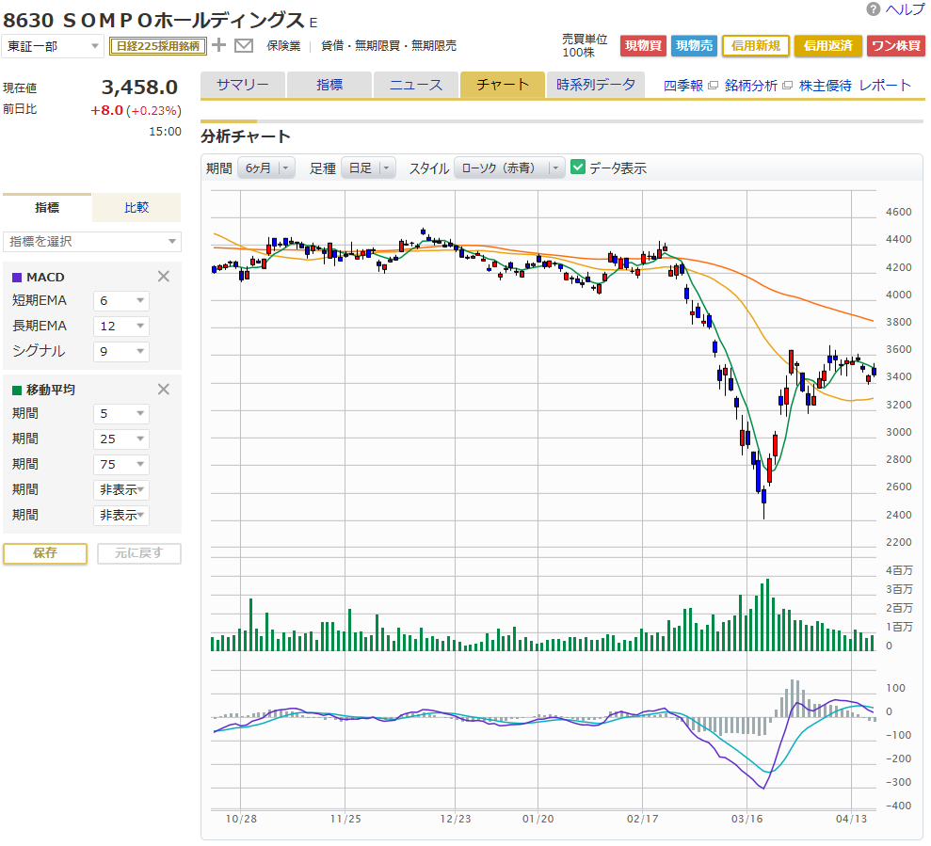931x846 pixels.
Task: Open the moving average period 5 dropdown
Action: coord(121,414)
